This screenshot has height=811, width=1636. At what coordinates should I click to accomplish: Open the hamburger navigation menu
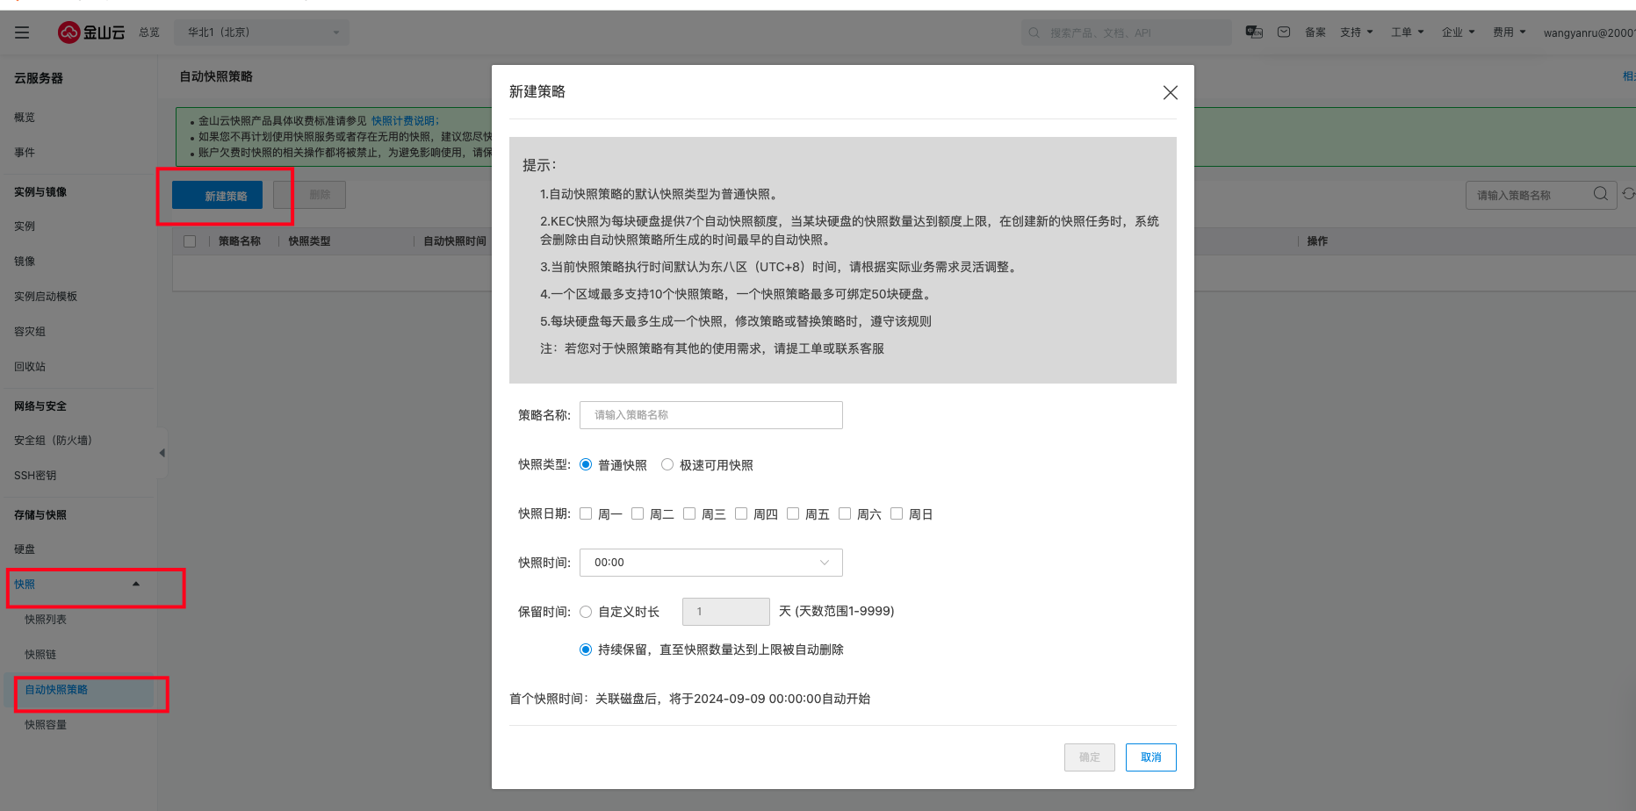(22, 32)
